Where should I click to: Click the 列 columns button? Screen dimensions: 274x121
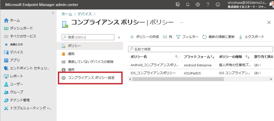pyautogui.click(x=167, y=37)
